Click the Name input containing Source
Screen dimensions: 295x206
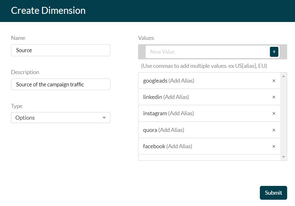61,50
